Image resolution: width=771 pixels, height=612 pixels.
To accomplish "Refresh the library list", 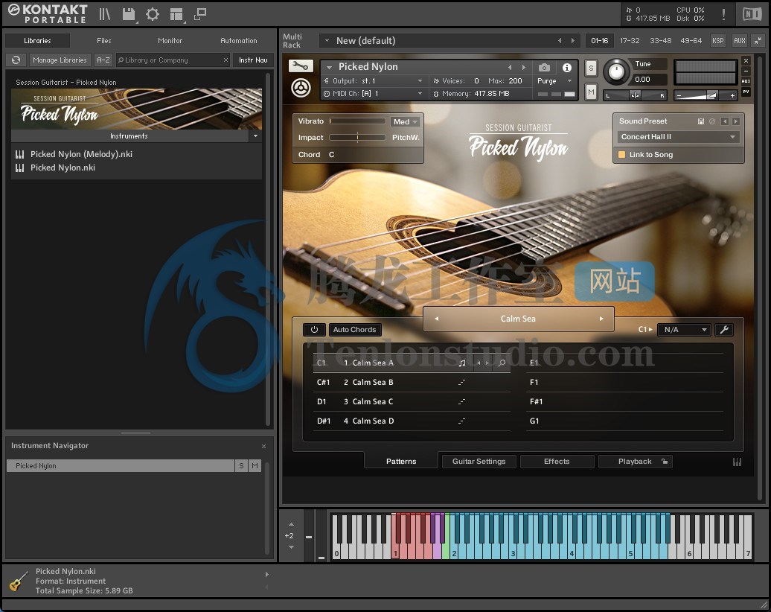I will [16, 60].
